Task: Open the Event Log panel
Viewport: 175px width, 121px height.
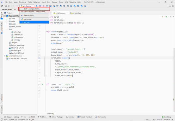Action: point(166,117)
